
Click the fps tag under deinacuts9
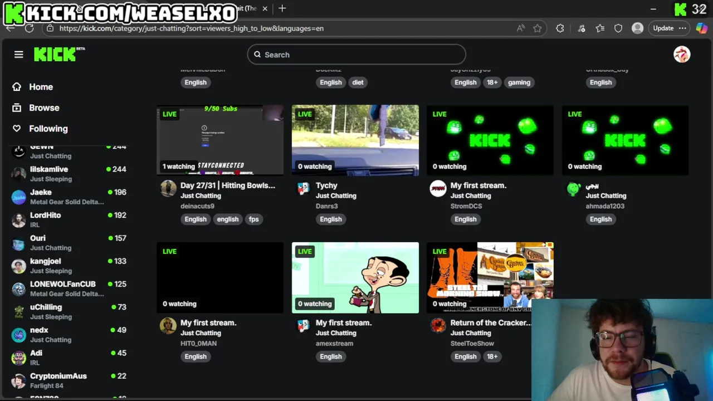(x=254, y=219)
